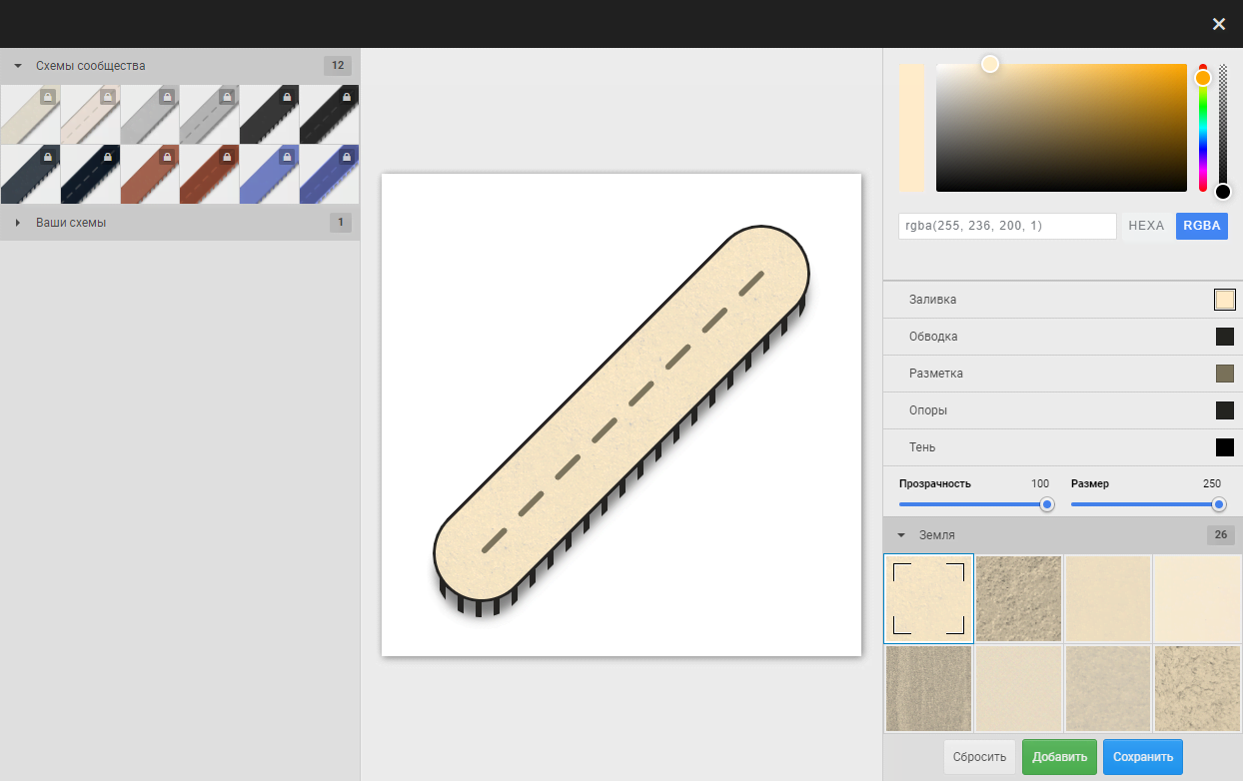Pick the locked black community scheme thumbnail
The image size is (1243, 781).
pyautogui.click(x=270, y=114)
